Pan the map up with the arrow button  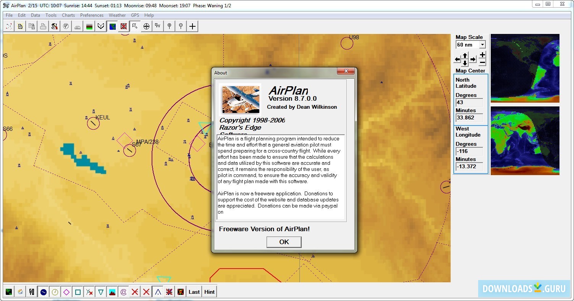(x=465, y=56)
